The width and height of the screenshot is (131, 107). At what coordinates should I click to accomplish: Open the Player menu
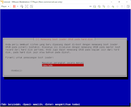click(5, 6)
